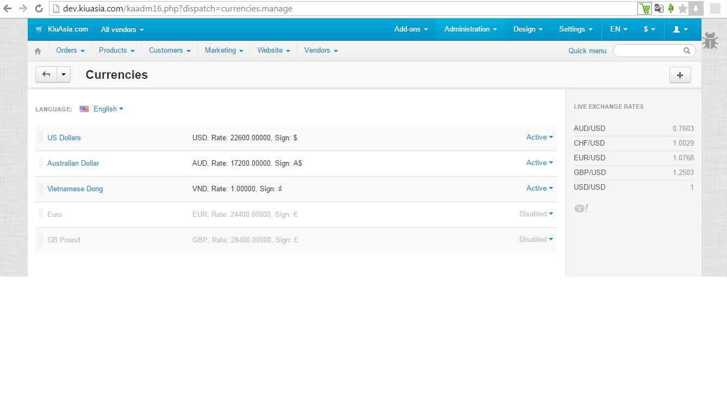This screenshot has width=727, height=400.
Task: Open the Vietnamese Dong currency link
Action: 75,189
